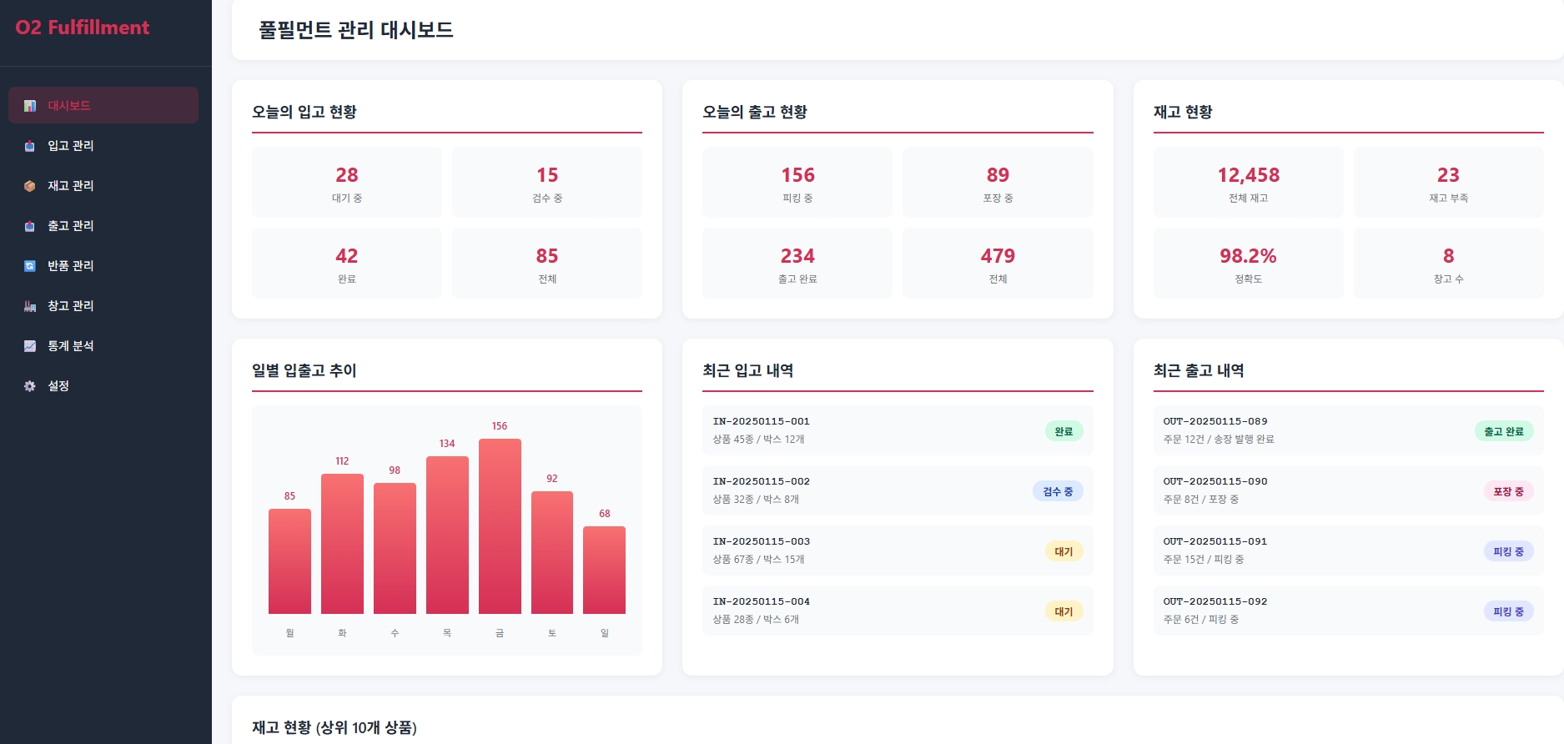Click 출고 완료 badge on OUT-20250115-089

[x=1503, y=431]
